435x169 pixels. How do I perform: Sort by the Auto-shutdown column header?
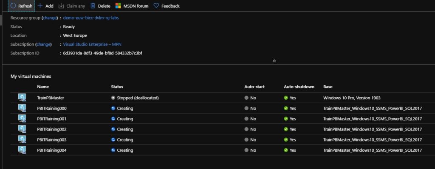(x=299, y=87)
